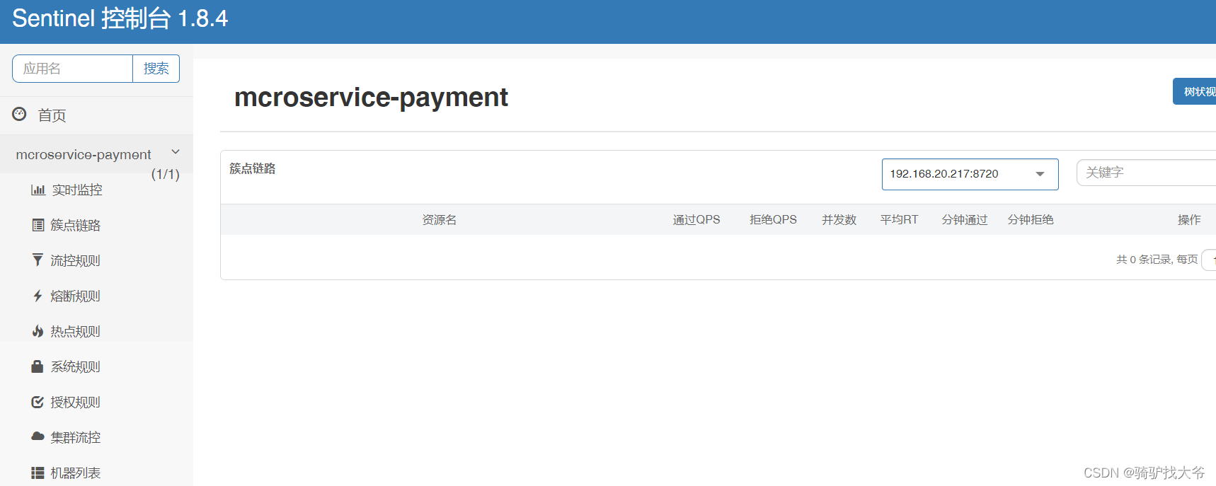Click the 操作 column header
Viewport: 1216px width, 486px height.
[1189, 220]
